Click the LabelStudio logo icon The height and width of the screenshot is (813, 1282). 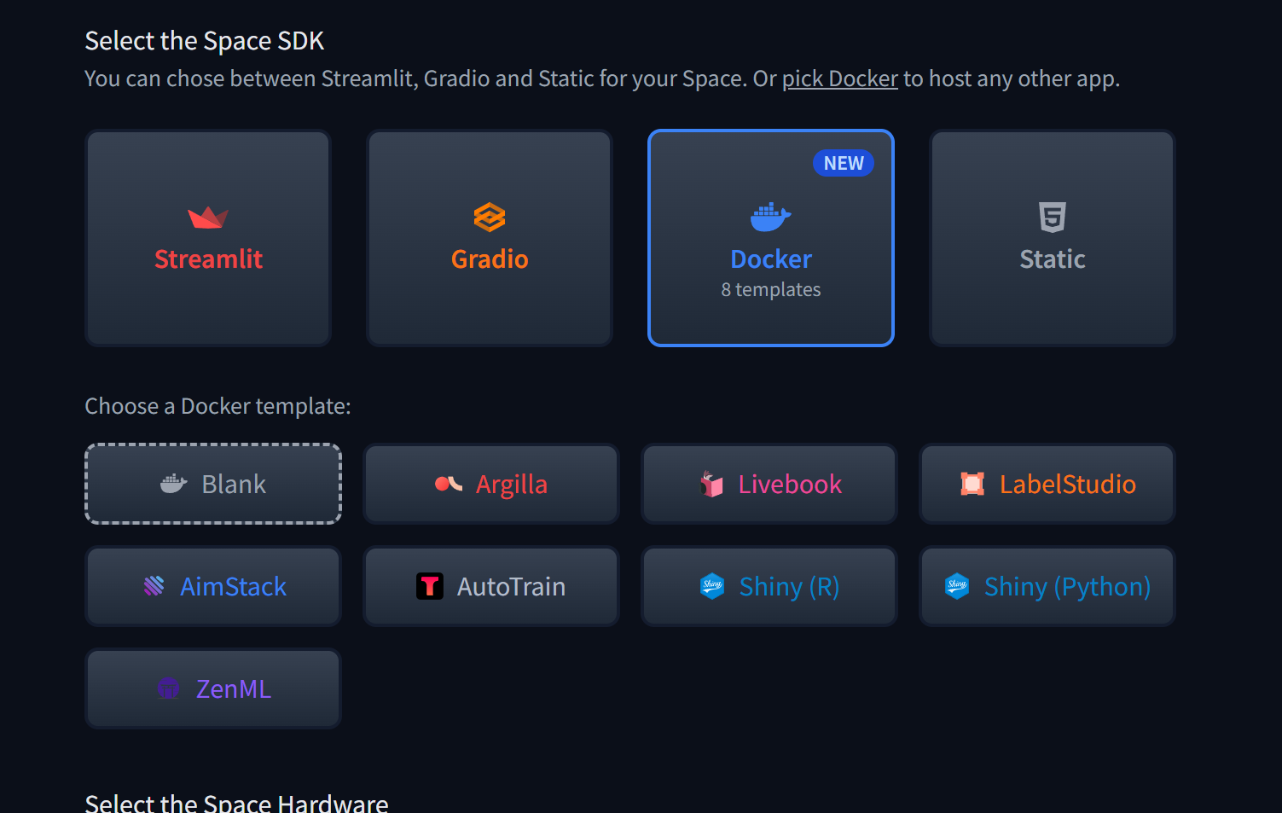pyautogui.click(x=972, y=484)
